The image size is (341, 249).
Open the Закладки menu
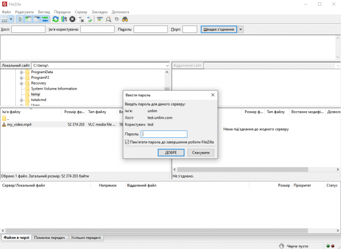99,12
